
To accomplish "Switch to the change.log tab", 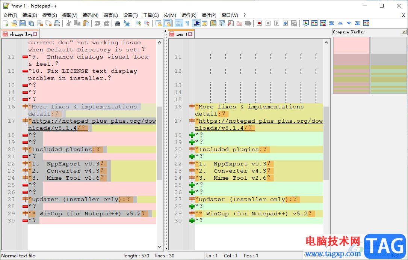I will pos(20,34).
